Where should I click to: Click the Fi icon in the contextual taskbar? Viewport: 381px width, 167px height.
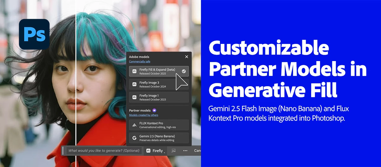(149, 151)
